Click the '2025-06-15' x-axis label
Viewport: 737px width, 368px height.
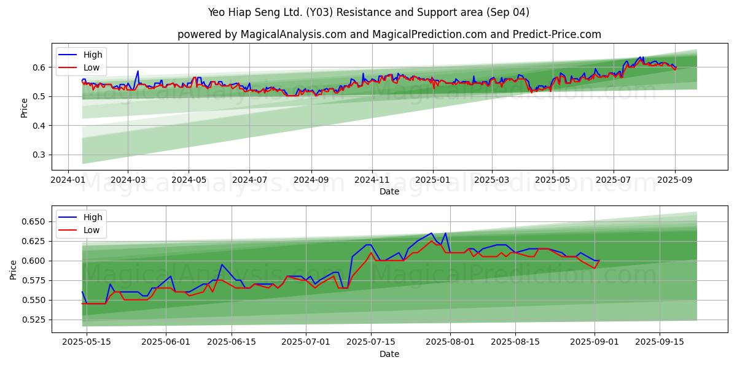232,342
